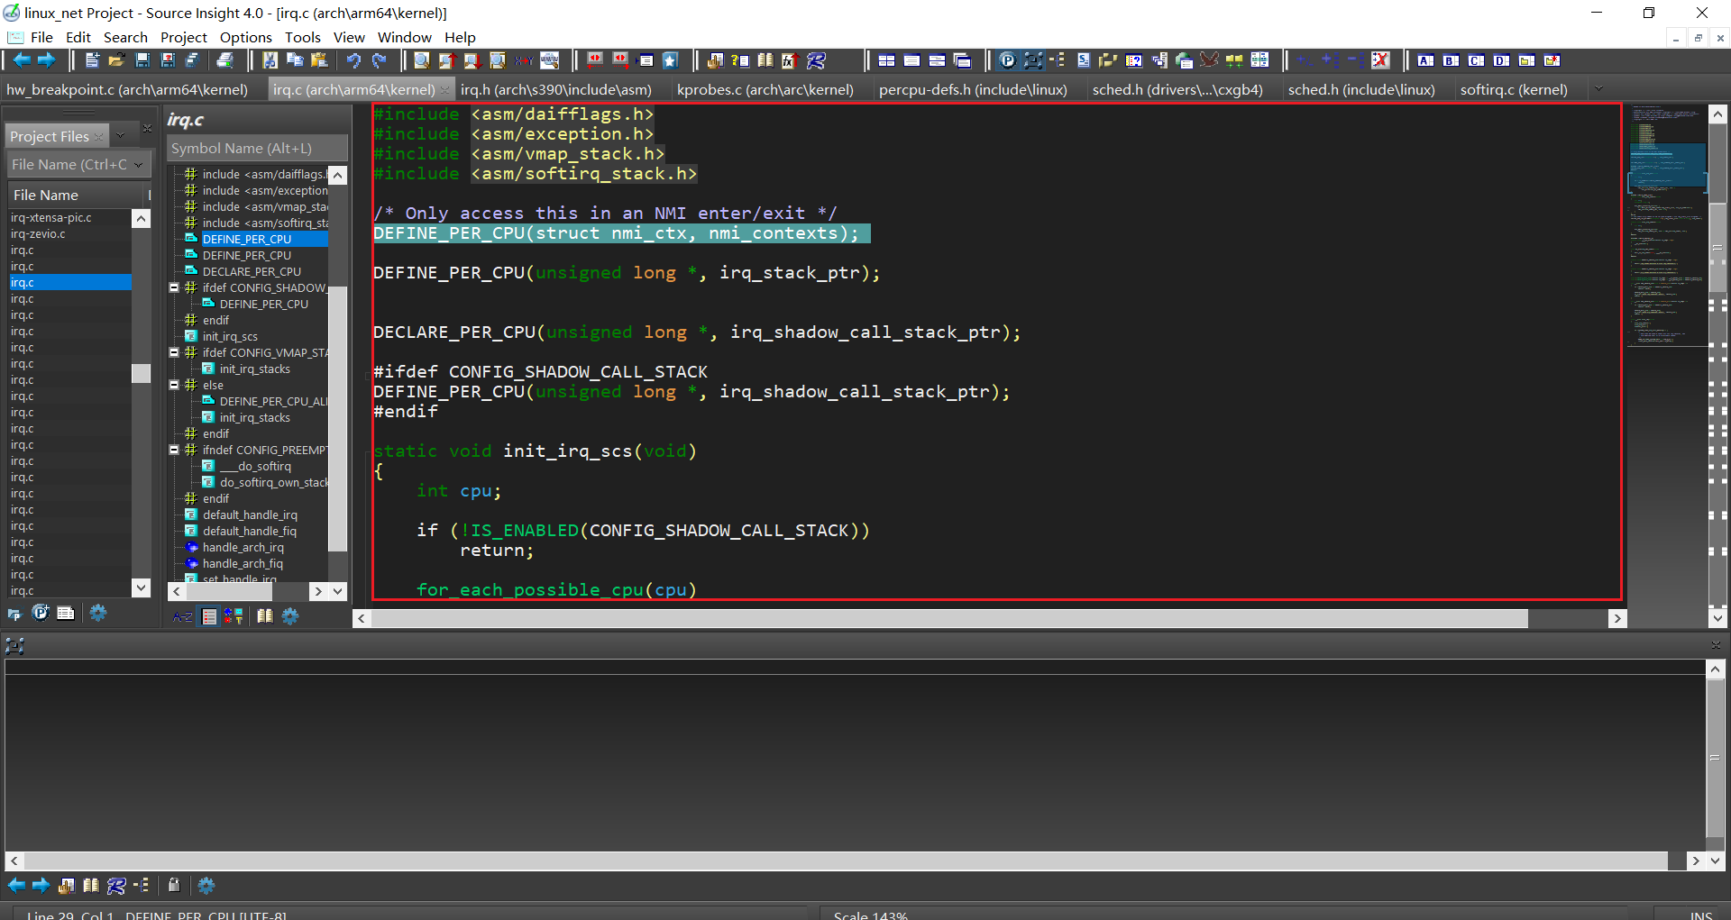The width and height of the screenshot is (1731, 920).
Task: Switch to percpu-defs.h tab
Action: (x=973, y=89)
